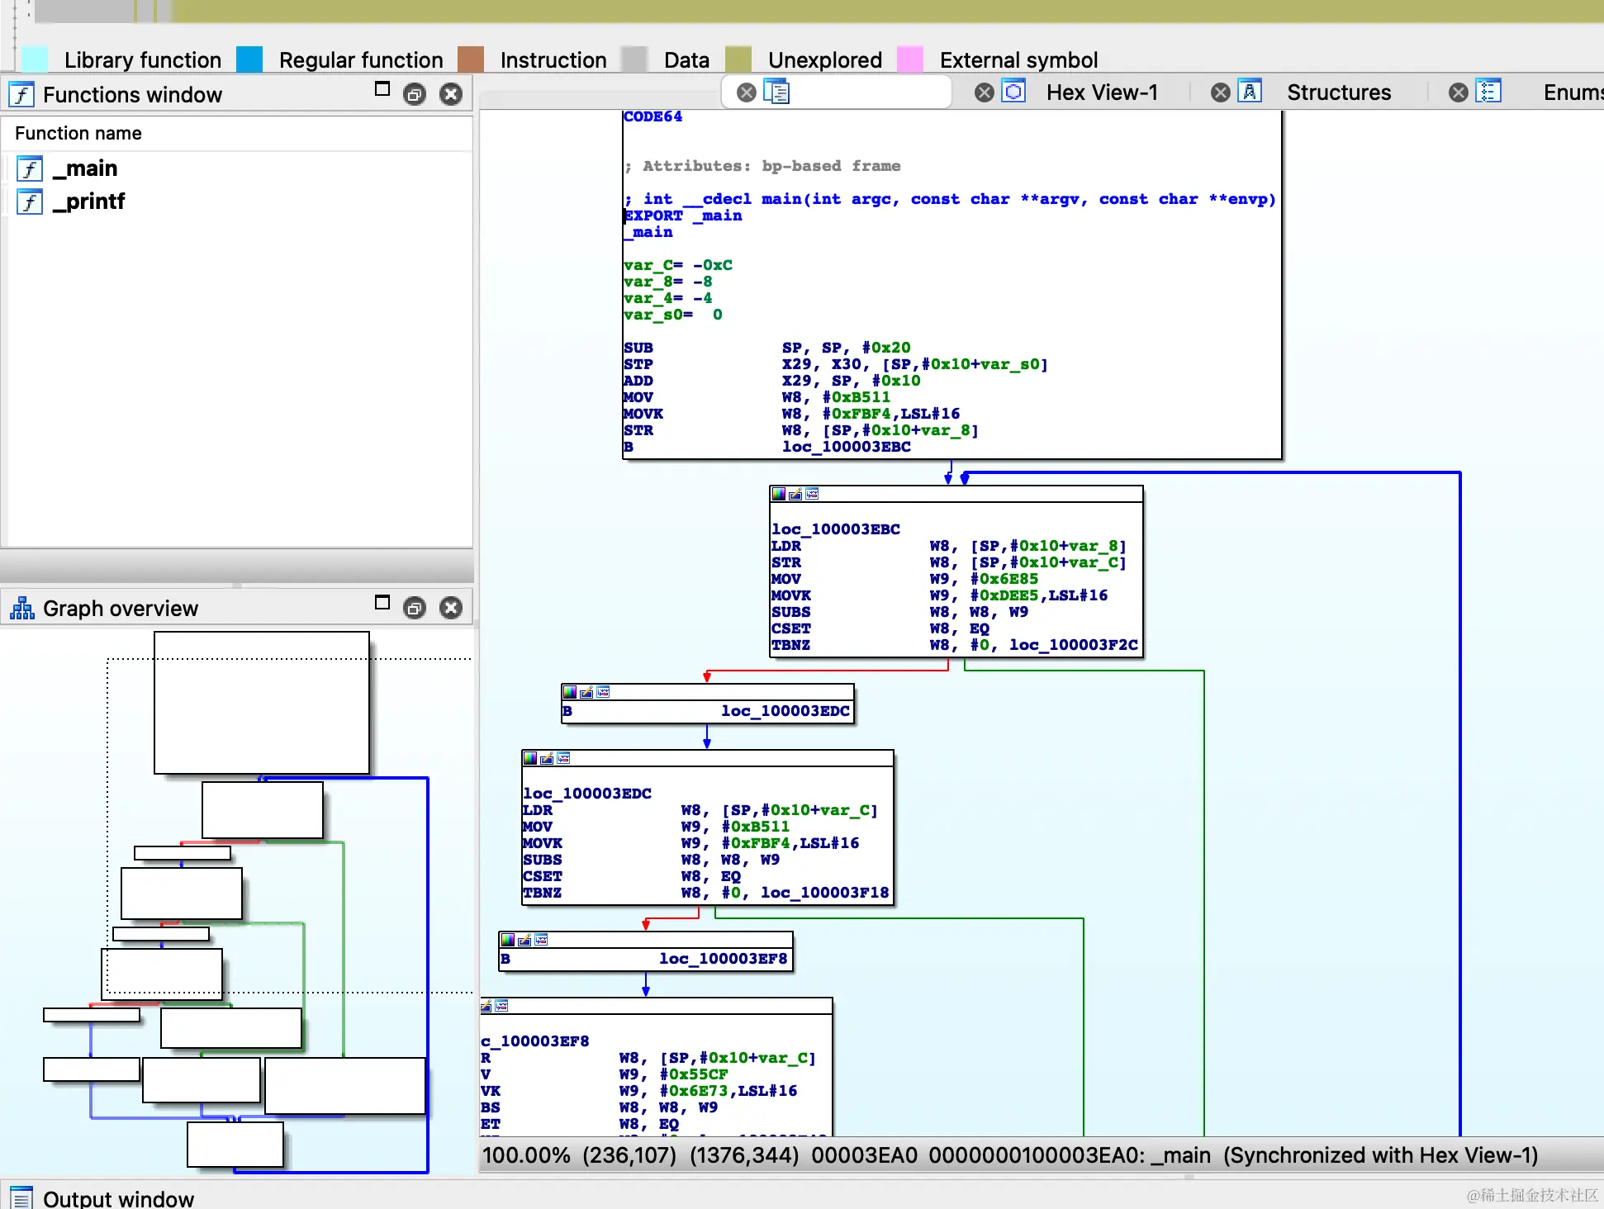
Task: Switch to the Structures tab
Action: pyautogui.click(x=1339, y=92)
